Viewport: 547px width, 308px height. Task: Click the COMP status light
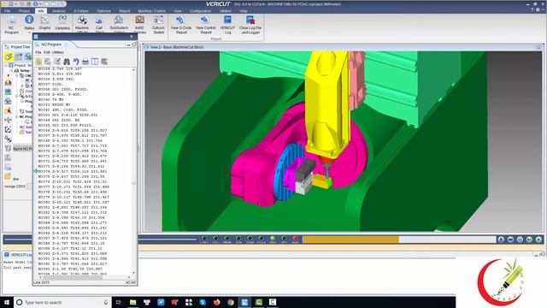250,240
